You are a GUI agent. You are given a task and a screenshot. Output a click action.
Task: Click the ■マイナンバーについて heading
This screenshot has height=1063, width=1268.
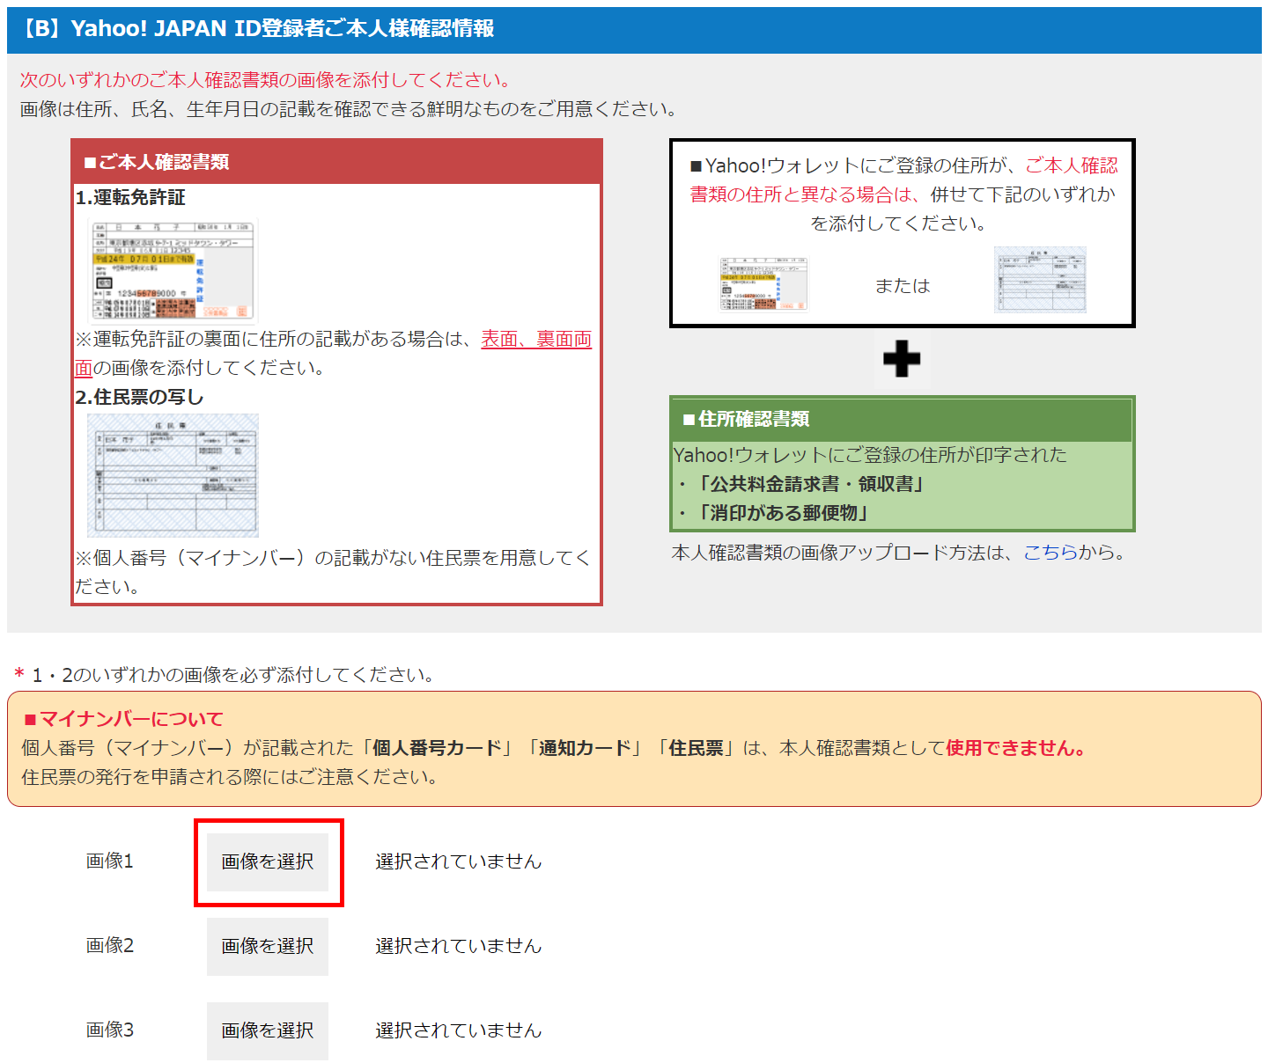(x=123, y=719)
